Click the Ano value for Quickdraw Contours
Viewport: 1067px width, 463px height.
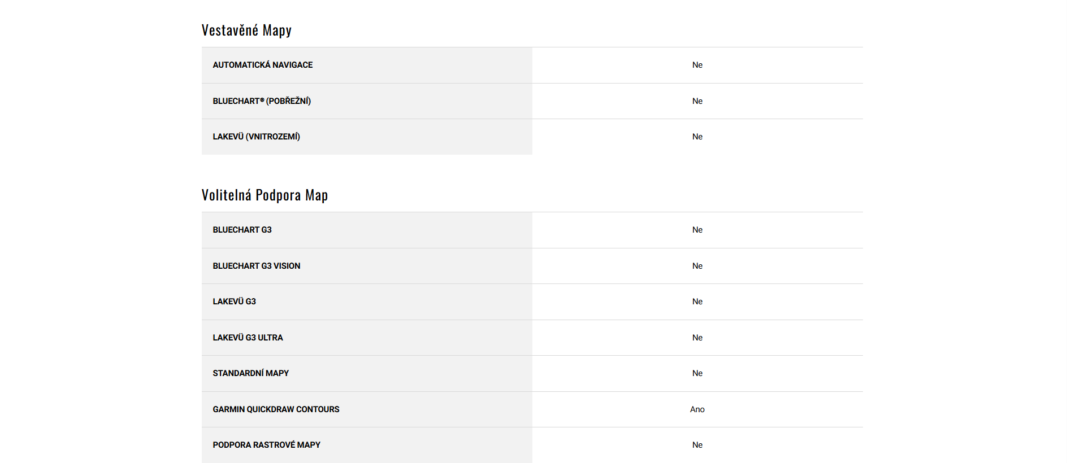pos(697,409)
